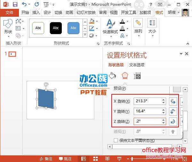
Task: Switch to Reading view icon
Action: (x=107, y=159)
